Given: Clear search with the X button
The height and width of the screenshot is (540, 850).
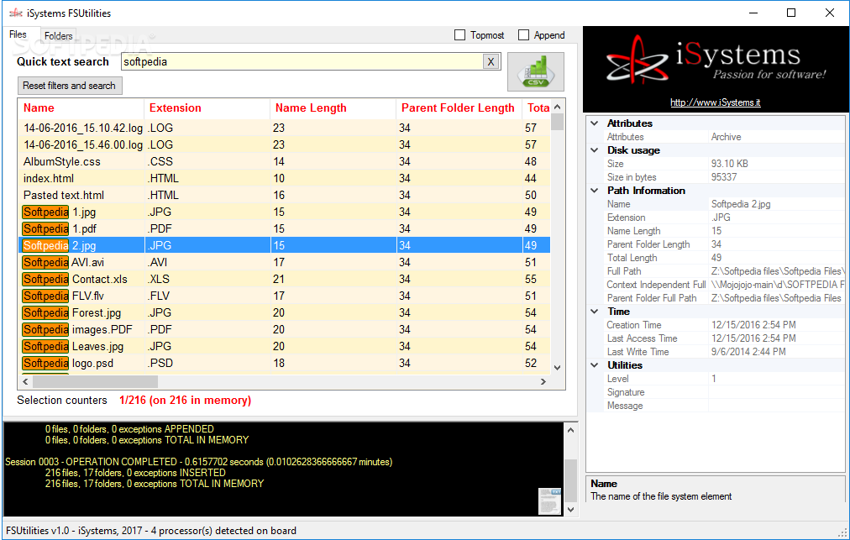Looking at the screenshot, I should [491, 62].
